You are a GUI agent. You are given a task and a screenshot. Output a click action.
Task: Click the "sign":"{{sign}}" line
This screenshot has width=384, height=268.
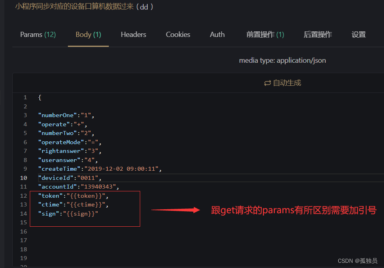coord(68,214)
